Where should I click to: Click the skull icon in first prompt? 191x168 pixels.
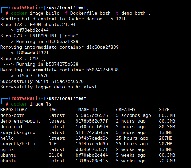pyautogui.click(x=24, y=7)
